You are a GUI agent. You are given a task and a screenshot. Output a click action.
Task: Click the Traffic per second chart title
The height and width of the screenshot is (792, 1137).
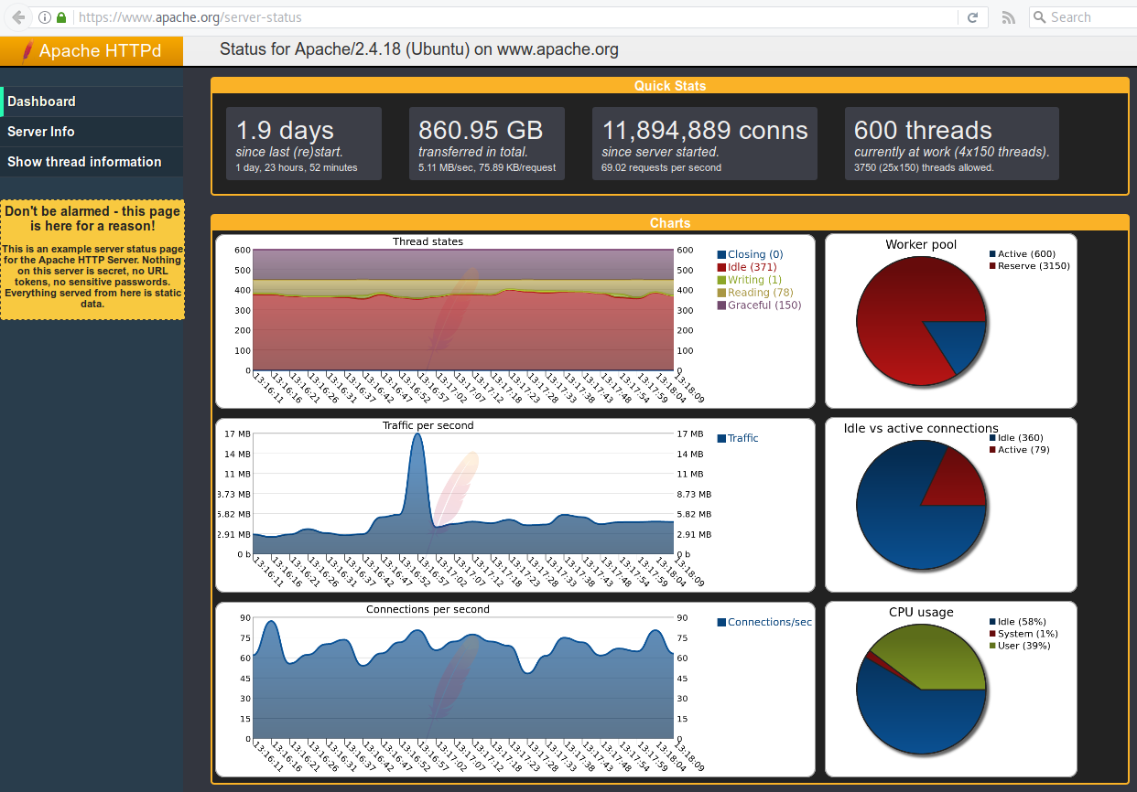(428, 425)
